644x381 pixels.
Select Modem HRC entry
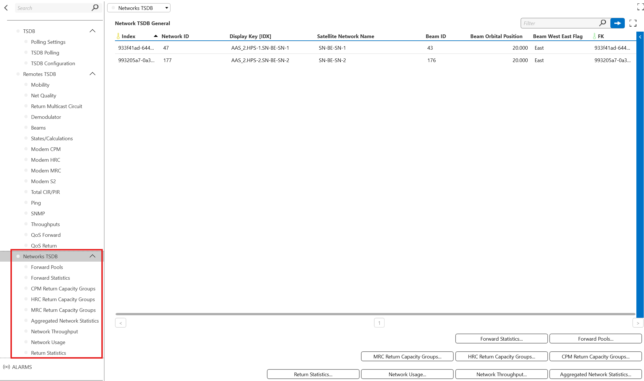click(45, 160)
